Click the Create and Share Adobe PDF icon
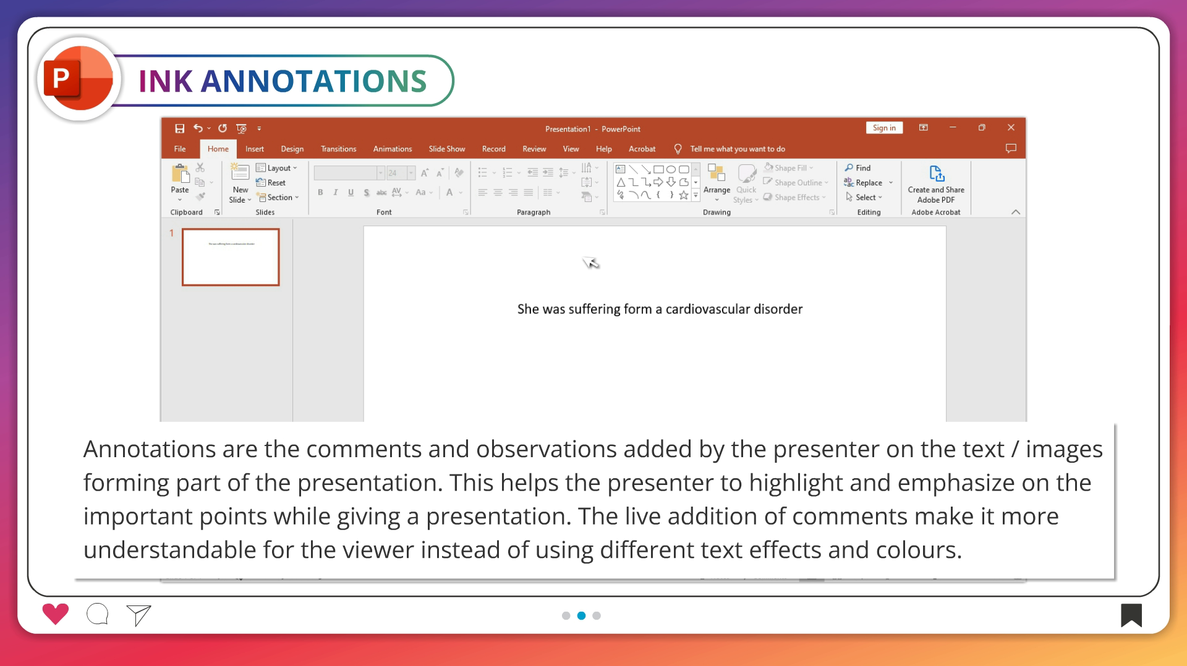Viewport: 1187px width, 666px height. 936,174
